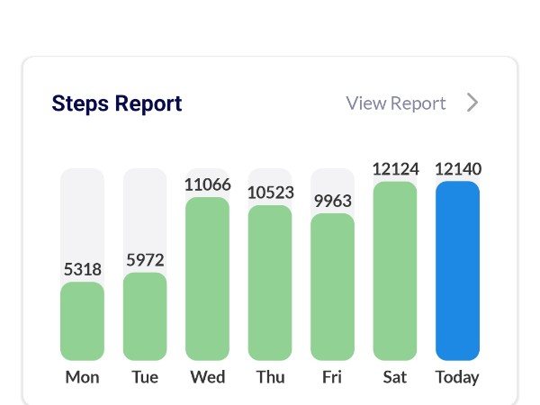Viewport: 540px width, 405px height.
Task: Select Friday's green step bar
Action: (332, 286)
